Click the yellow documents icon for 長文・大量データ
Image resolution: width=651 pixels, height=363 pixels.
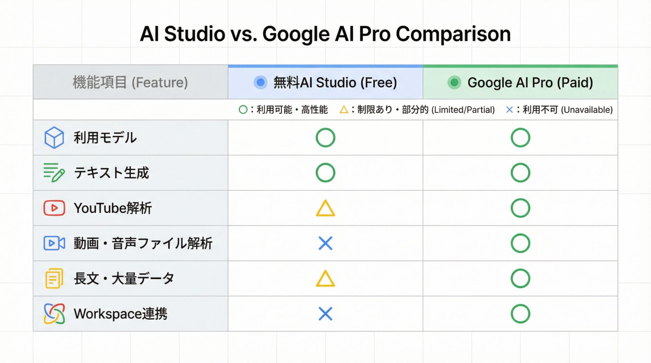click(x=54, y=278)
